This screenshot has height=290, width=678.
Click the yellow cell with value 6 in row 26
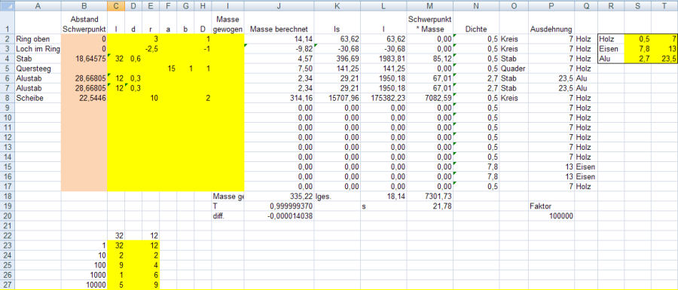click(x=151, y=275)
